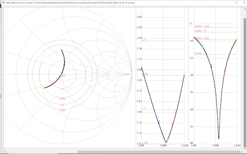The height and width of the screenshot is (154, 247).
Task: Click cyan marker 4 on Smith chart
Action: pyautogui.click(x=61, y=75)
